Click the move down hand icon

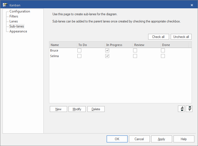click(x=189, y=109)
